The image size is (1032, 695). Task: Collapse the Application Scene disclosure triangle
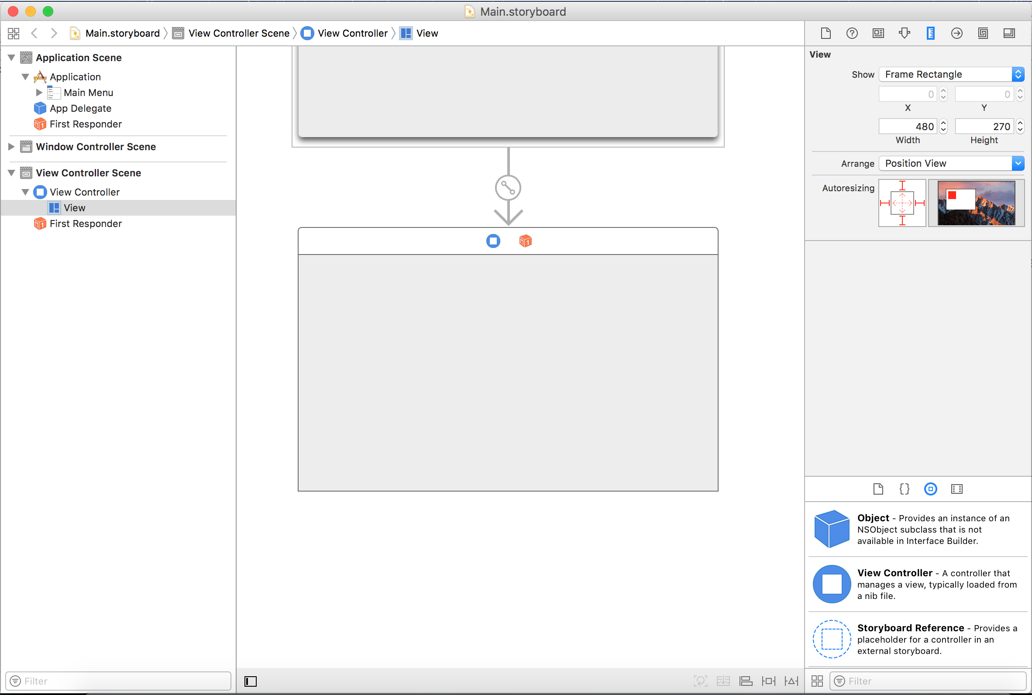click(x=11, y=58)
